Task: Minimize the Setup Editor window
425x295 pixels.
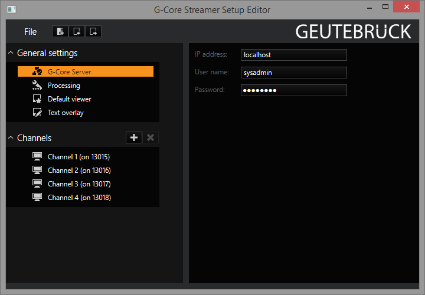Action: click(369, 8)
